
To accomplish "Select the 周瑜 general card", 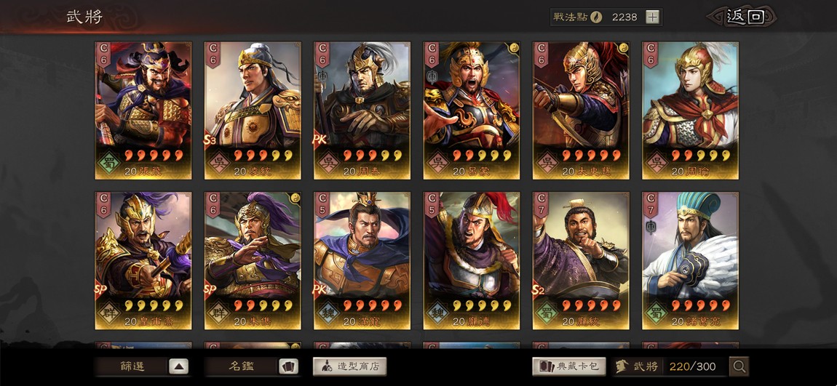I will click(690, 110).
